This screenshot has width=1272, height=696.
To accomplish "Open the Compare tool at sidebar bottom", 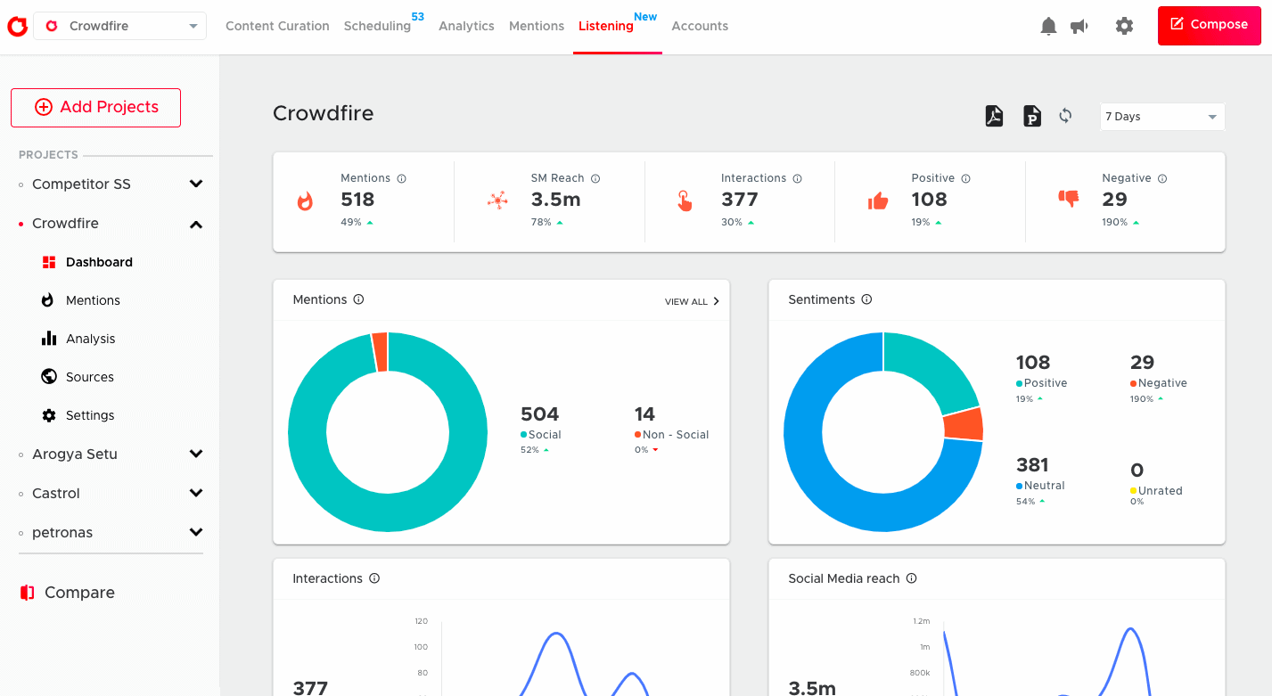I will (78, 592).
